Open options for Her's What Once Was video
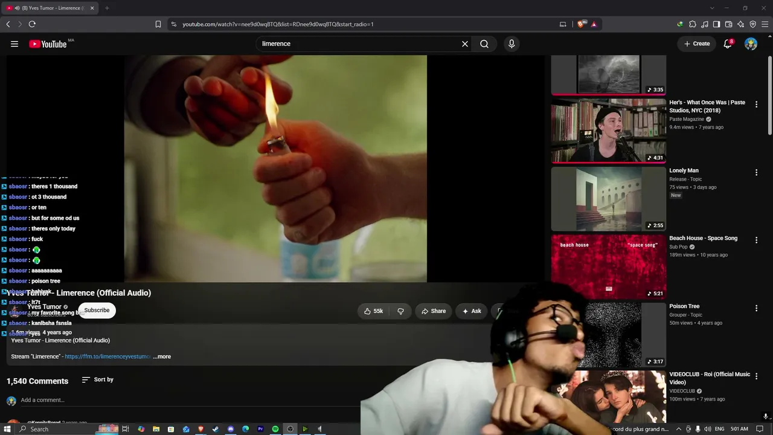Viewport: 773px width, 435px height. pyautogui.click(x=756, y=105)
